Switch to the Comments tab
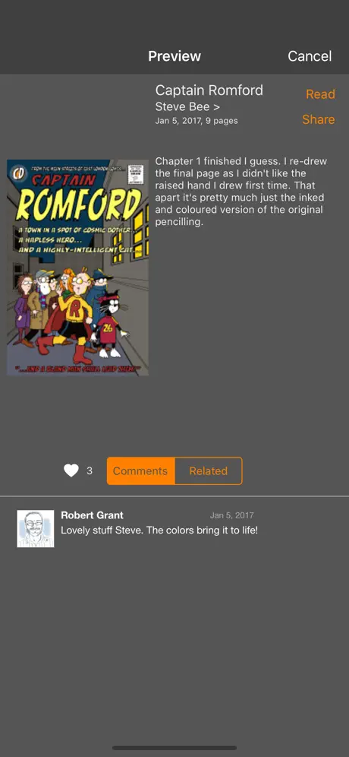 tap(140, 470)
